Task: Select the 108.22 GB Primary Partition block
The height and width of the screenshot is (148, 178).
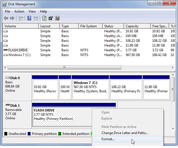Action: [x=126, y=87]
